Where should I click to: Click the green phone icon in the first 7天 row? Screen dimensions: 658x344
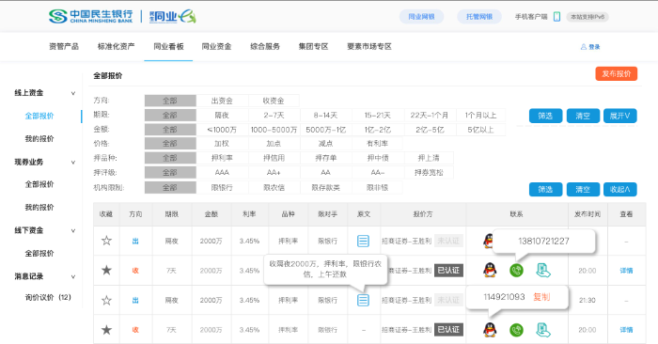click(517, 270)
